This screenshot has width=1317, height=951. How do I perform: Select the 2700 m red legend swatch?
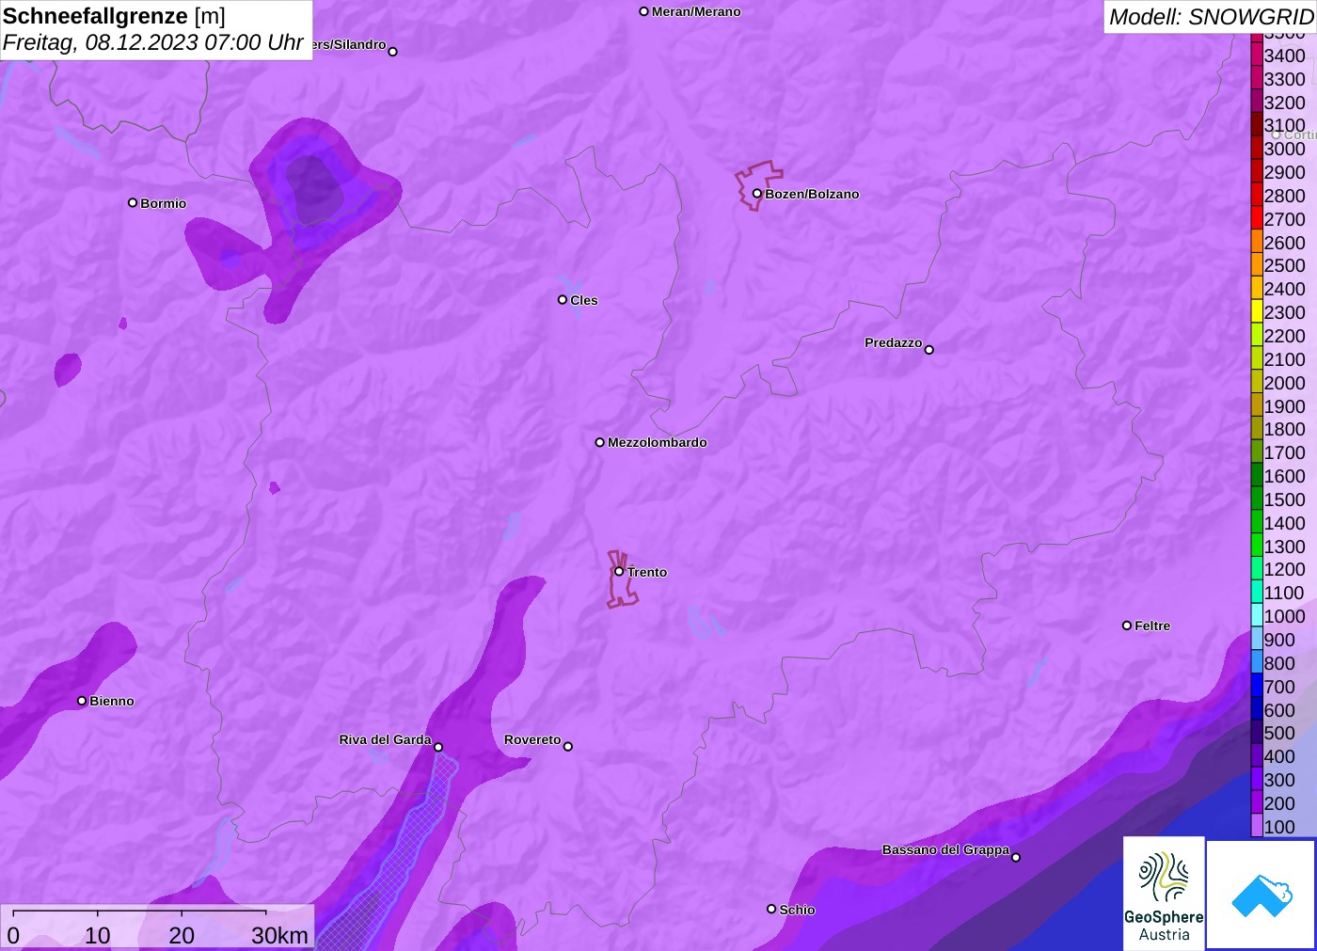click(1256, 219)
